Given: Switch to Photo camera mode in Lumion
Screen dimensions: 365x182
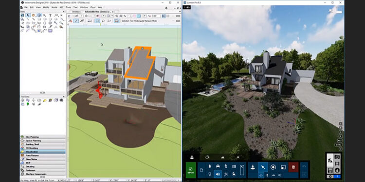Looking at the screenshot, I should tap(337, 157).
